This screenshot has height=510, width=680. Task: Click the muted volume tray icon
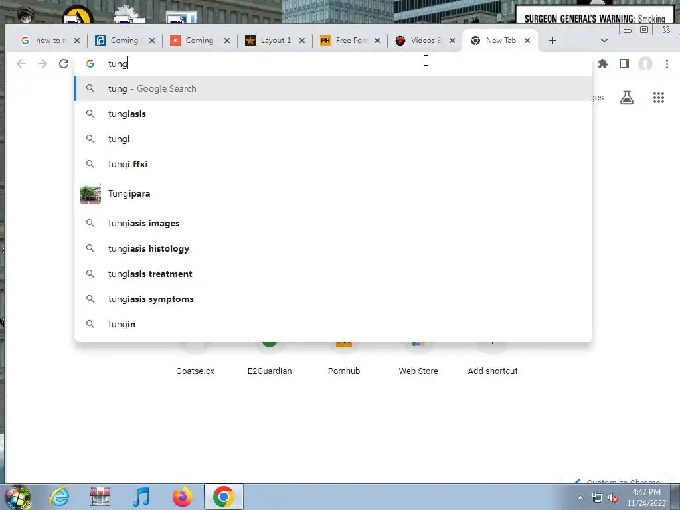tap(613, 497)
